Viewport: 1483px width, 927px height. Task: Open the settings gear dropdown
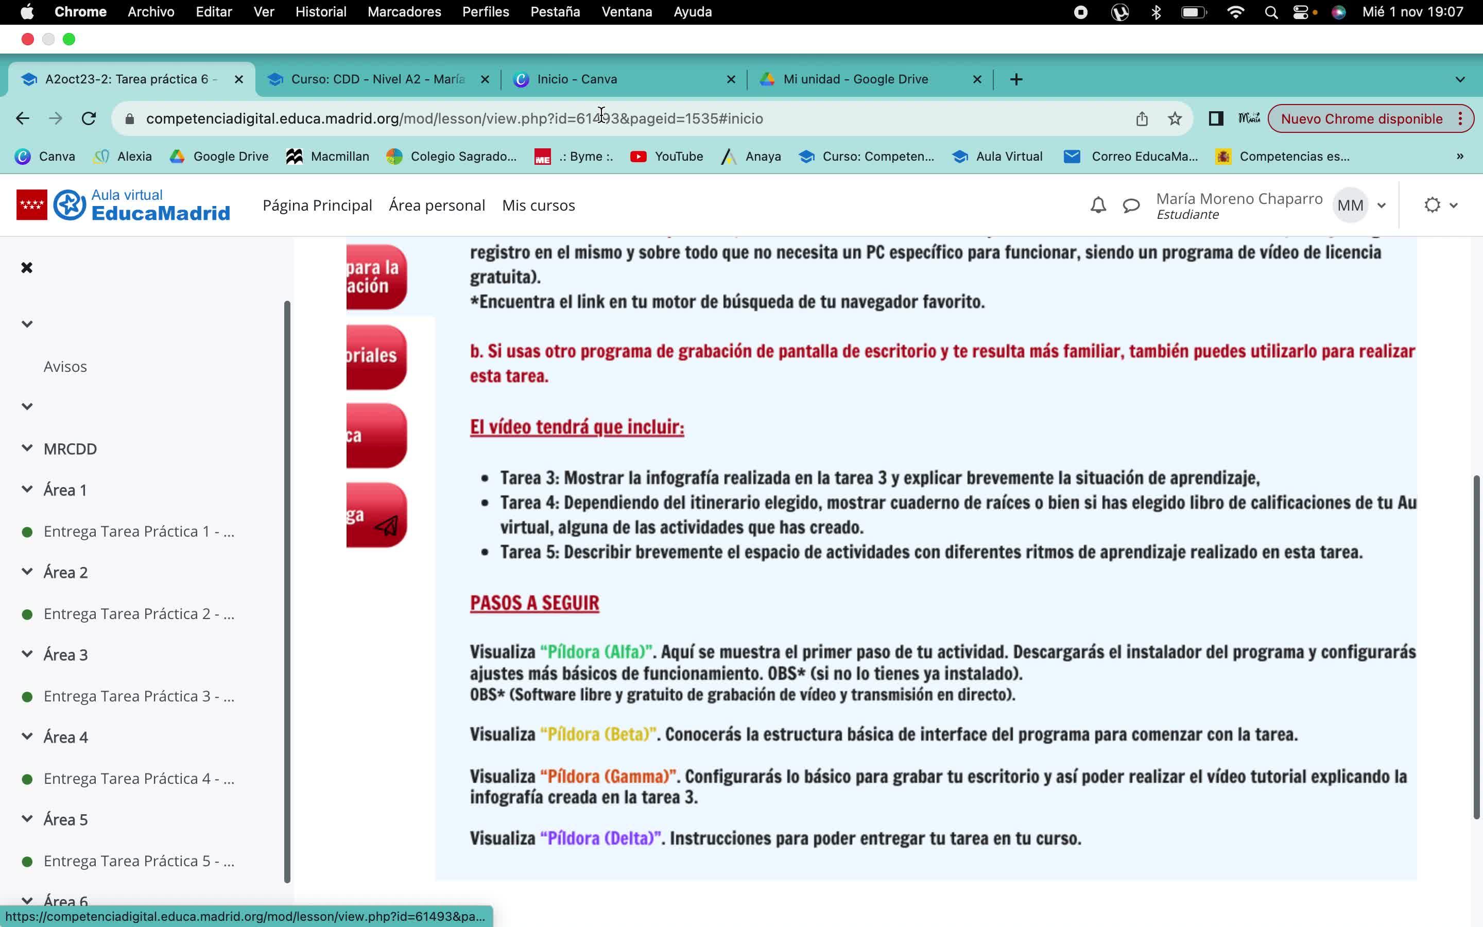tap(1440, 205)
